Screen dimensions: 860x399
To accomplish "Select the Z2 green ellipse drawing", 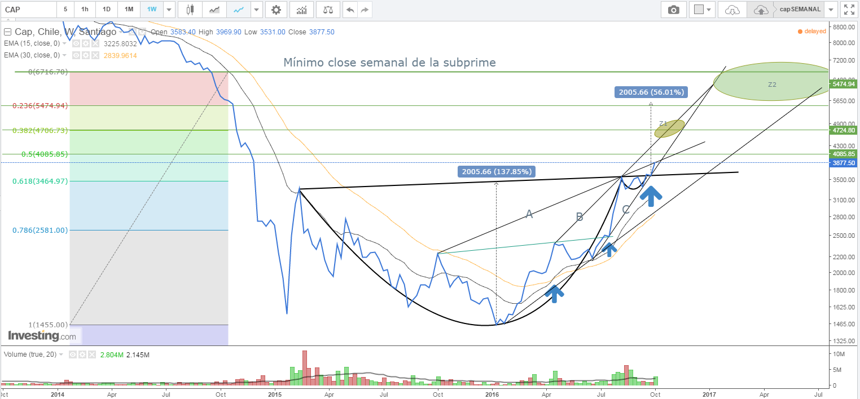I will (772, 82).
